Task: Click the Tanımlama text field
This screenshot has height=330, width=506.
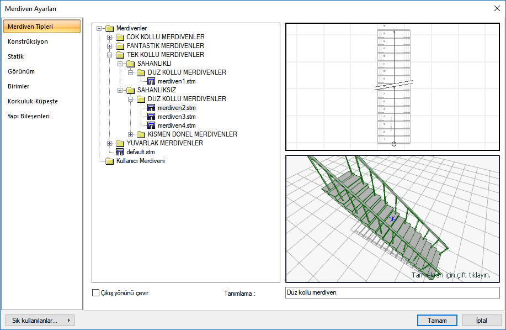Action: pos(392,292)
